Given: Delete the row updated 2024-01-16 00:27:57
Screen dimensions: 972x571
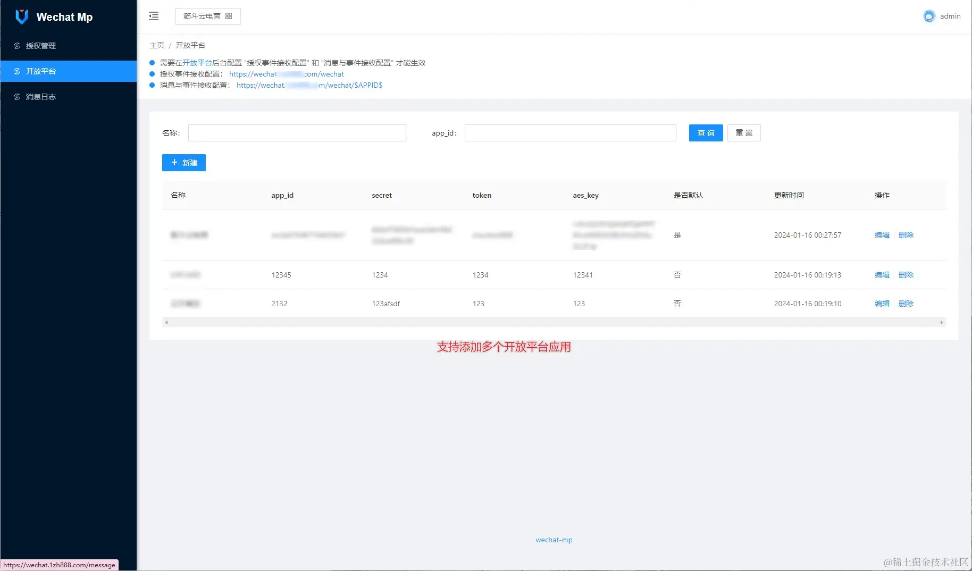Looking at the screenshot, I should click(x=906, y=235).
